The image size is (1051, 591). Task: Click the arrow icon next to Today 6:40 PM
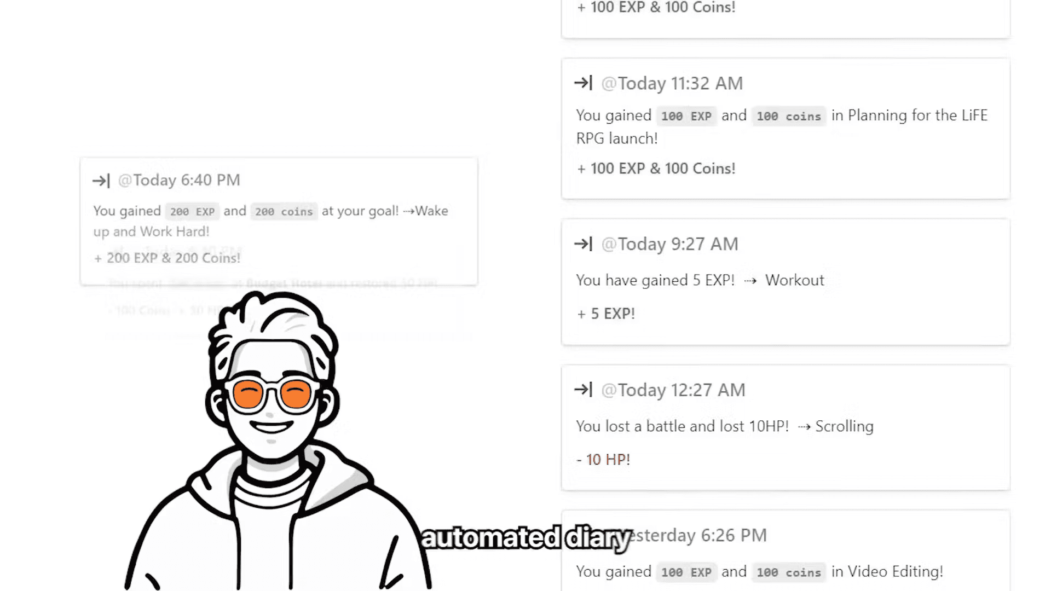click(x=100, y=179)
